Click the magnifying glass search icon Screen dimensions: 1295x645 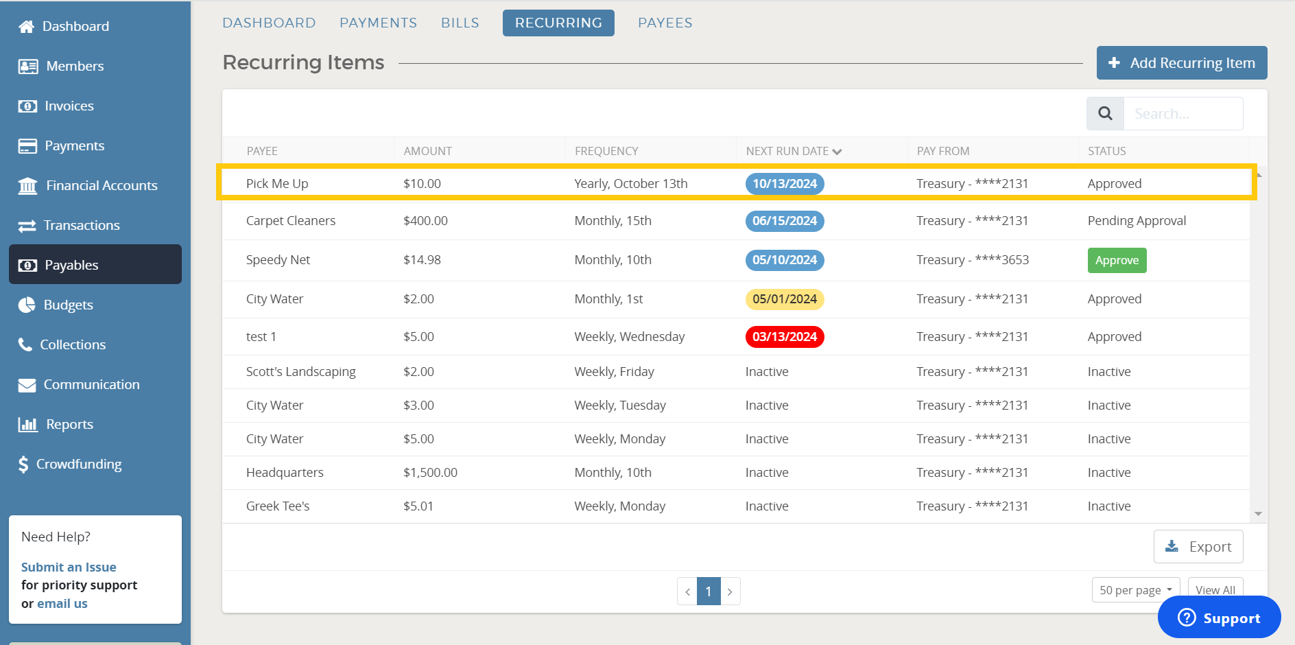coord(1105,114)
